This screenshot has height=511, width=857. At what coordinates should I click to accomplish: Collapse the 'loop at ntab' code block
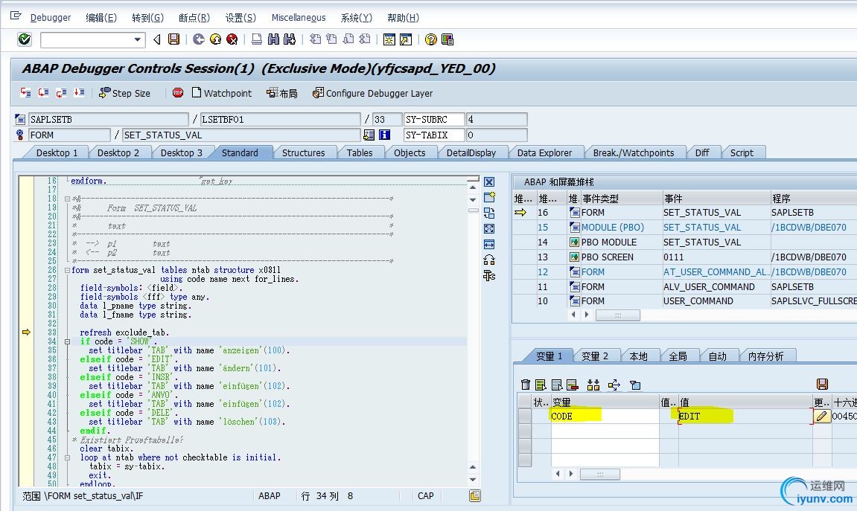click(67, 457)
